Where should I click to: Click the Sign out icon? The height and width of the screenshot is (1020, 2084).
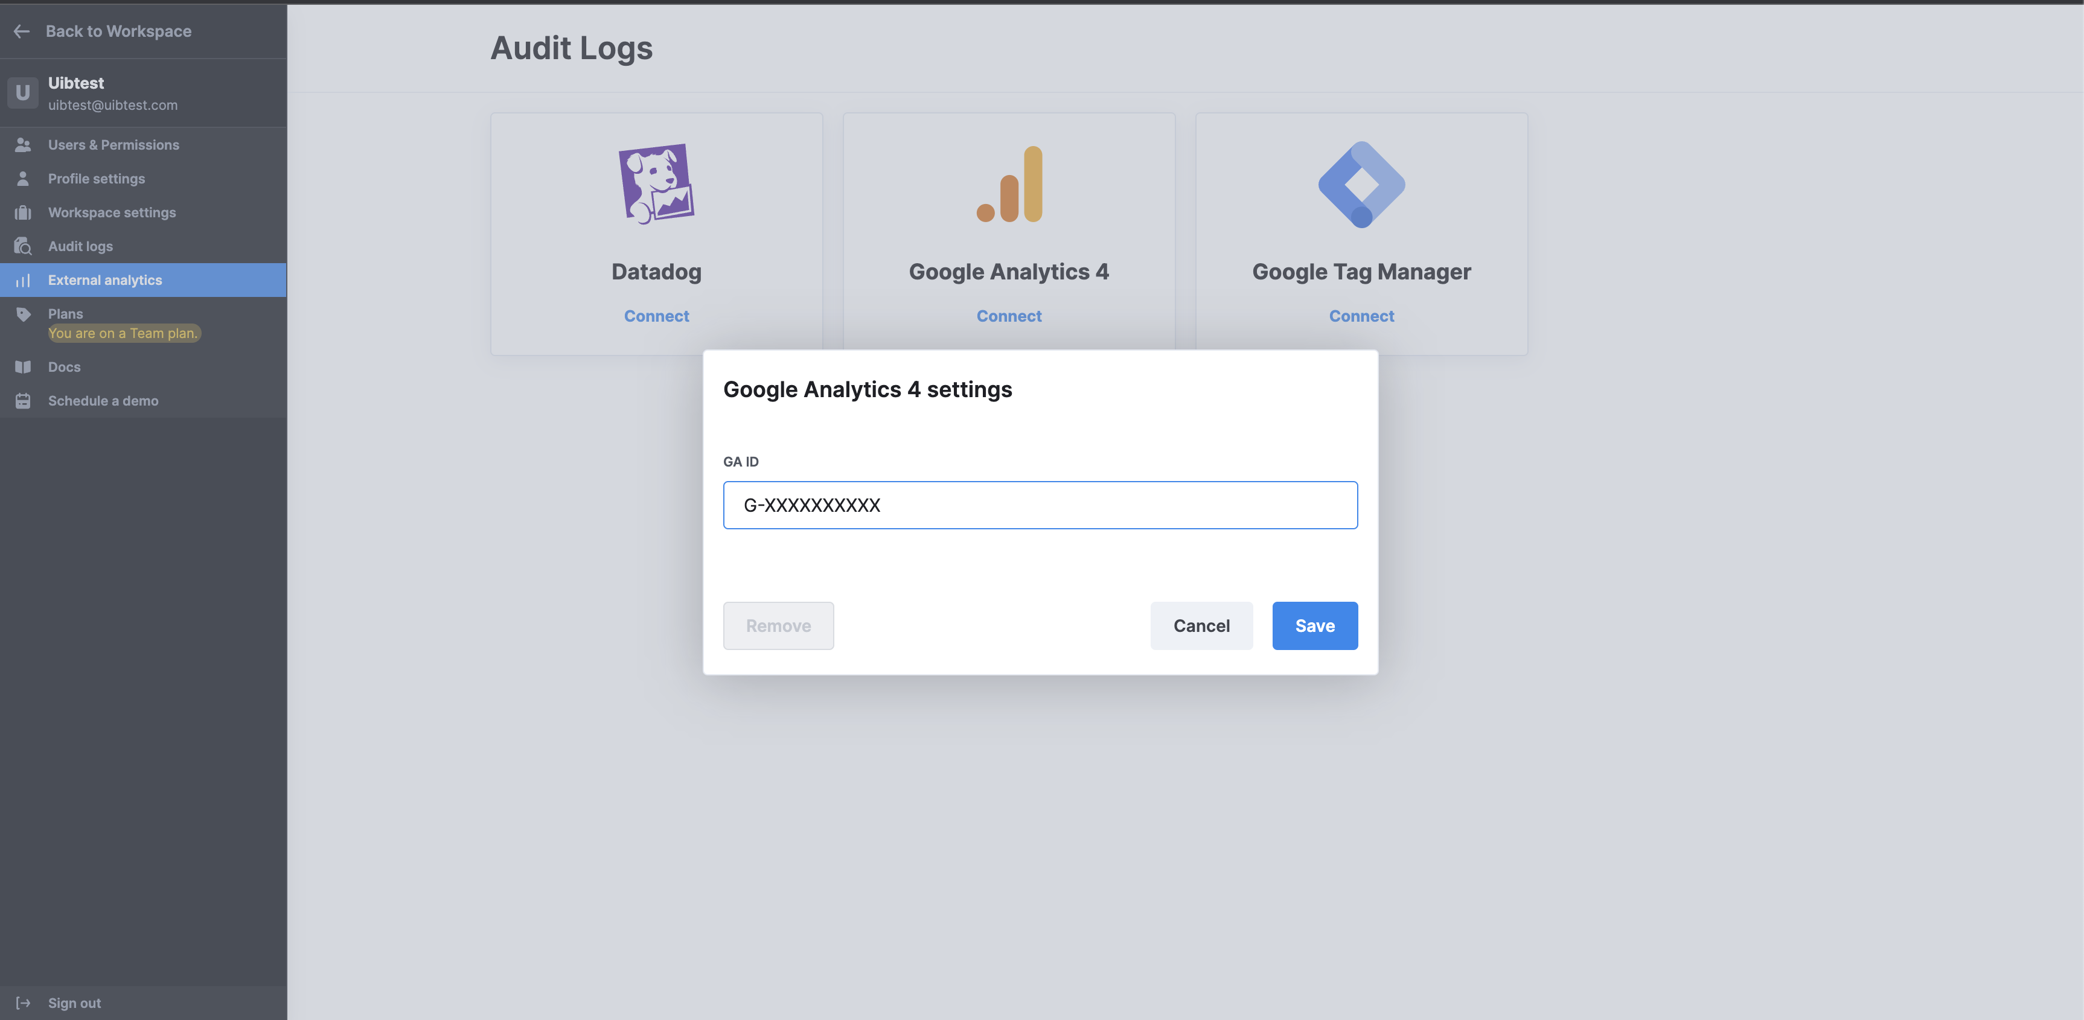23,1003
